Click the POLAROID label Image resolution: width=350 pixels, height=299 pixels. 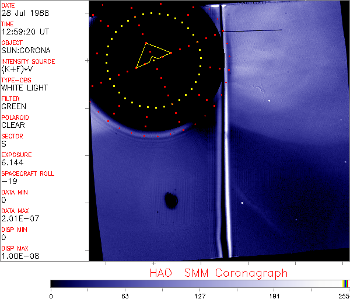pyautogui.click(x=15, y=117)
